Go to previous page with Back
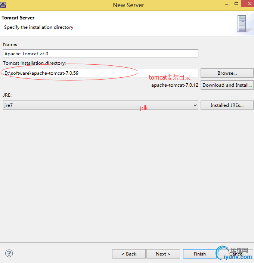 (129, 254)
